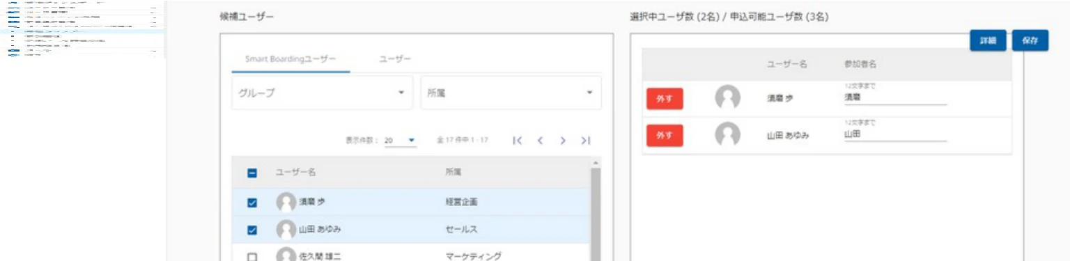Go to the previous page of results
The height and width of the screenshot is (261, 1070).
[x=540, y=141]
